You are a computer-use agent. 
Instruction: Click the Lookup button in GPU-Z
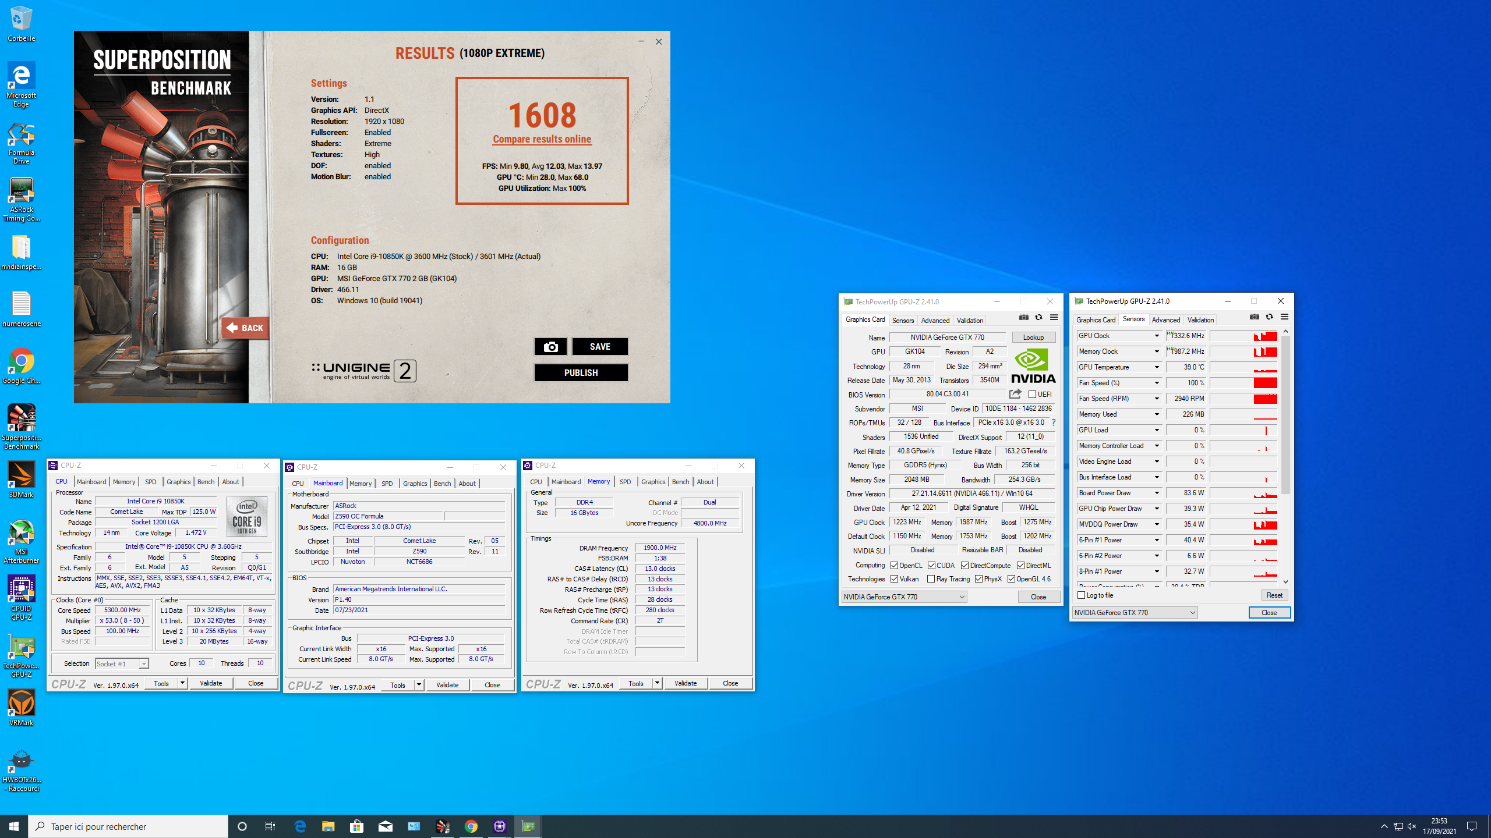[1033, 338]
